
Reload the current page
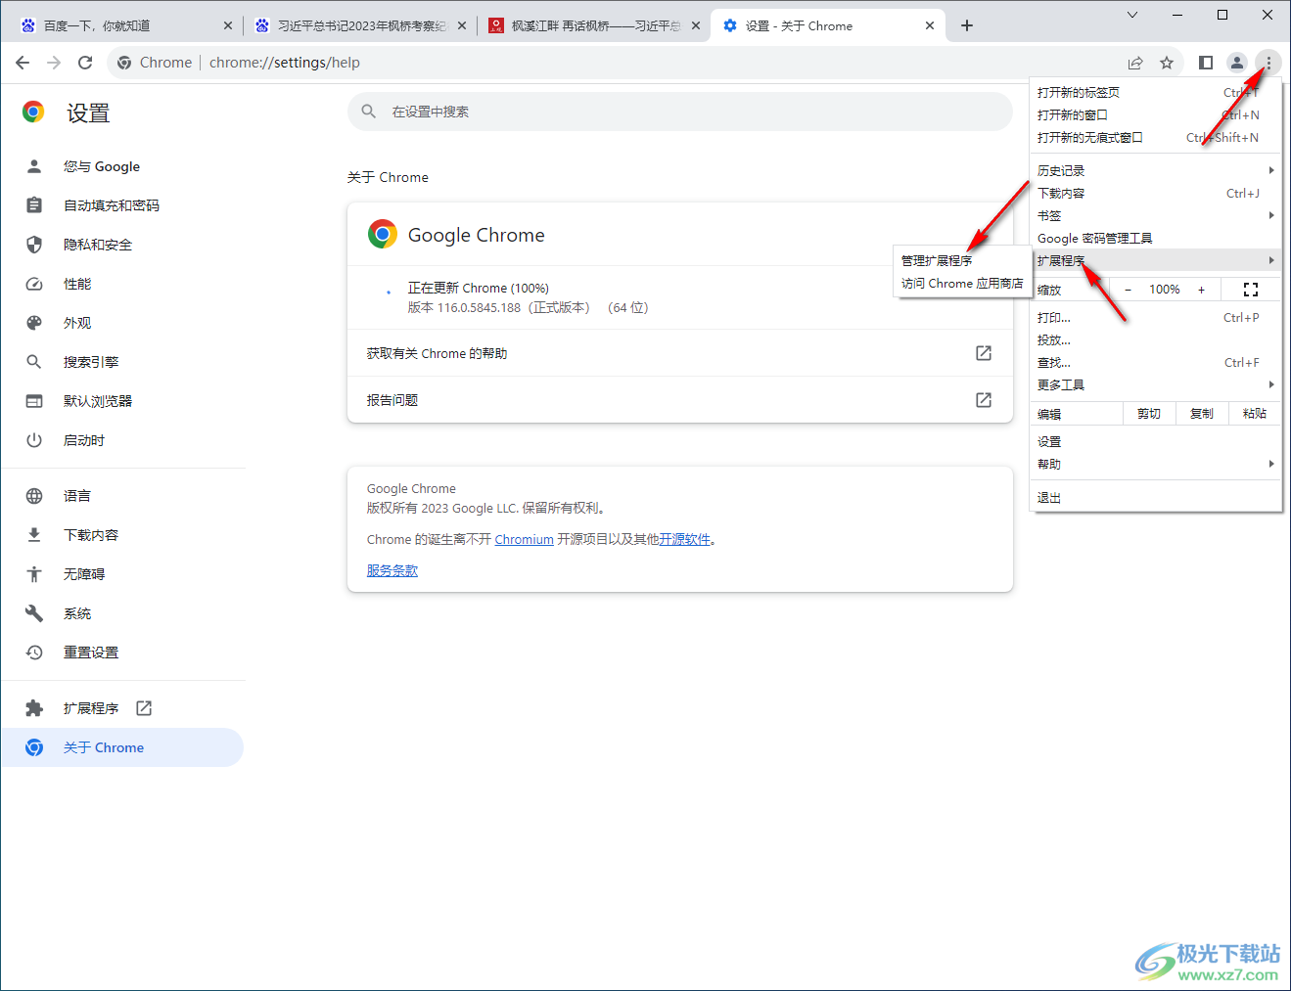[85, 63]
